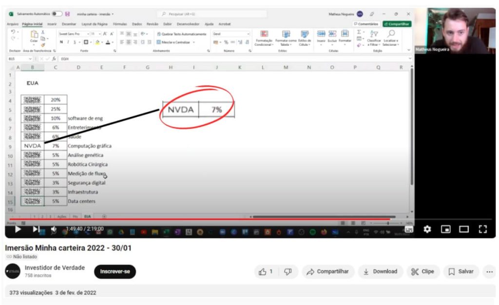Viewport: 499px width, 305px height.
Task: Open the Arquivo menu
Action: coord(13,24)
